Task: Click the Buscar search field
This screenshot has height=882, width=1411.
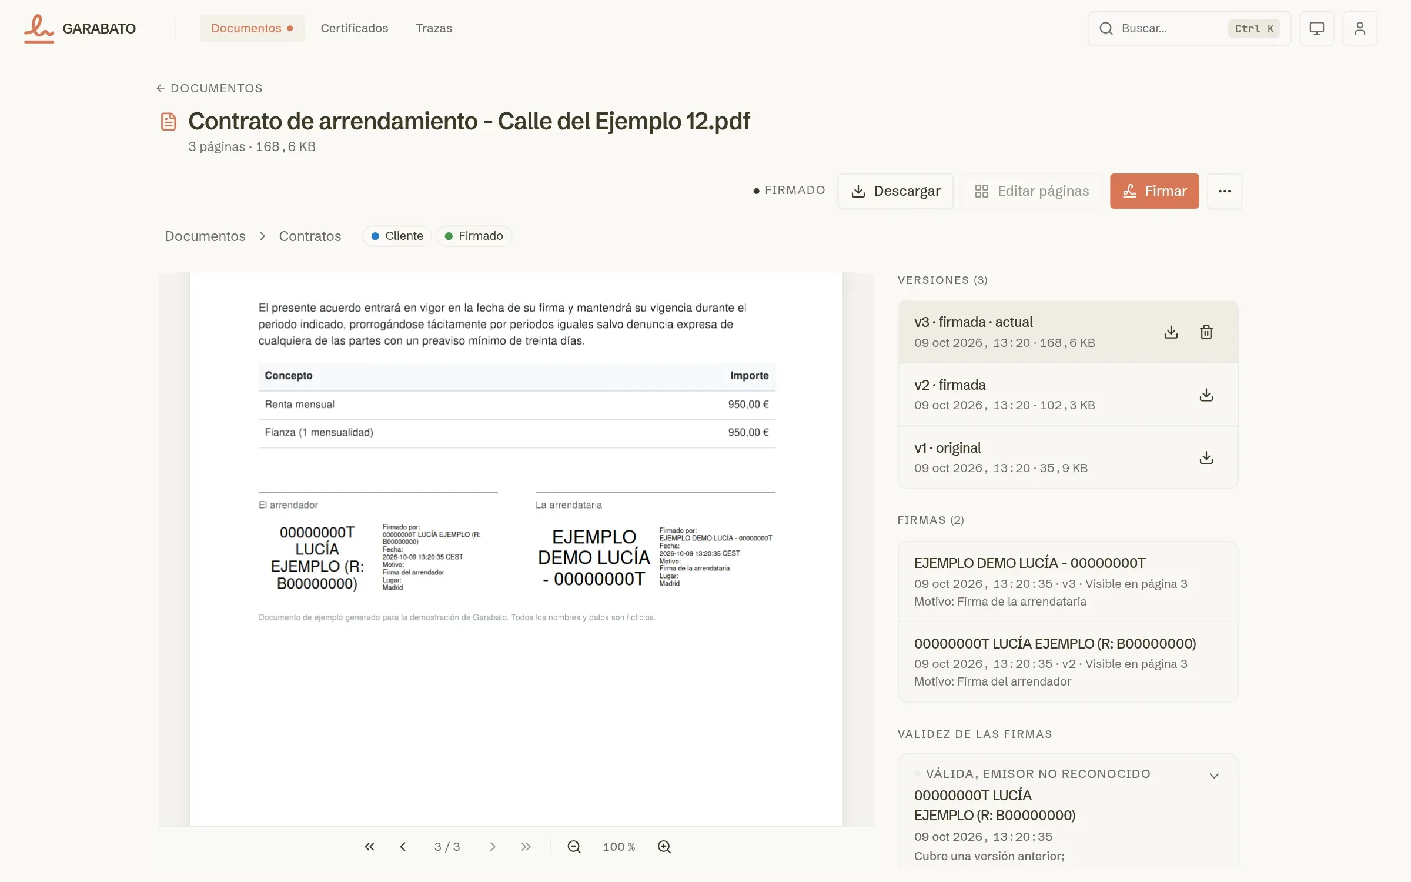Action: click(1189, 28)
